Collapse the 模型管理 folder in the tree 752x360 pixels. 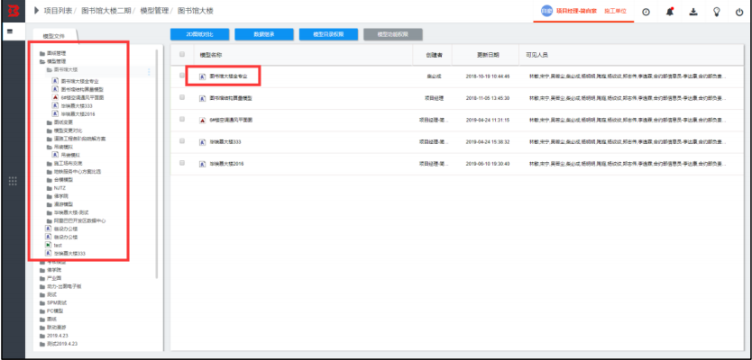[42, 62]
